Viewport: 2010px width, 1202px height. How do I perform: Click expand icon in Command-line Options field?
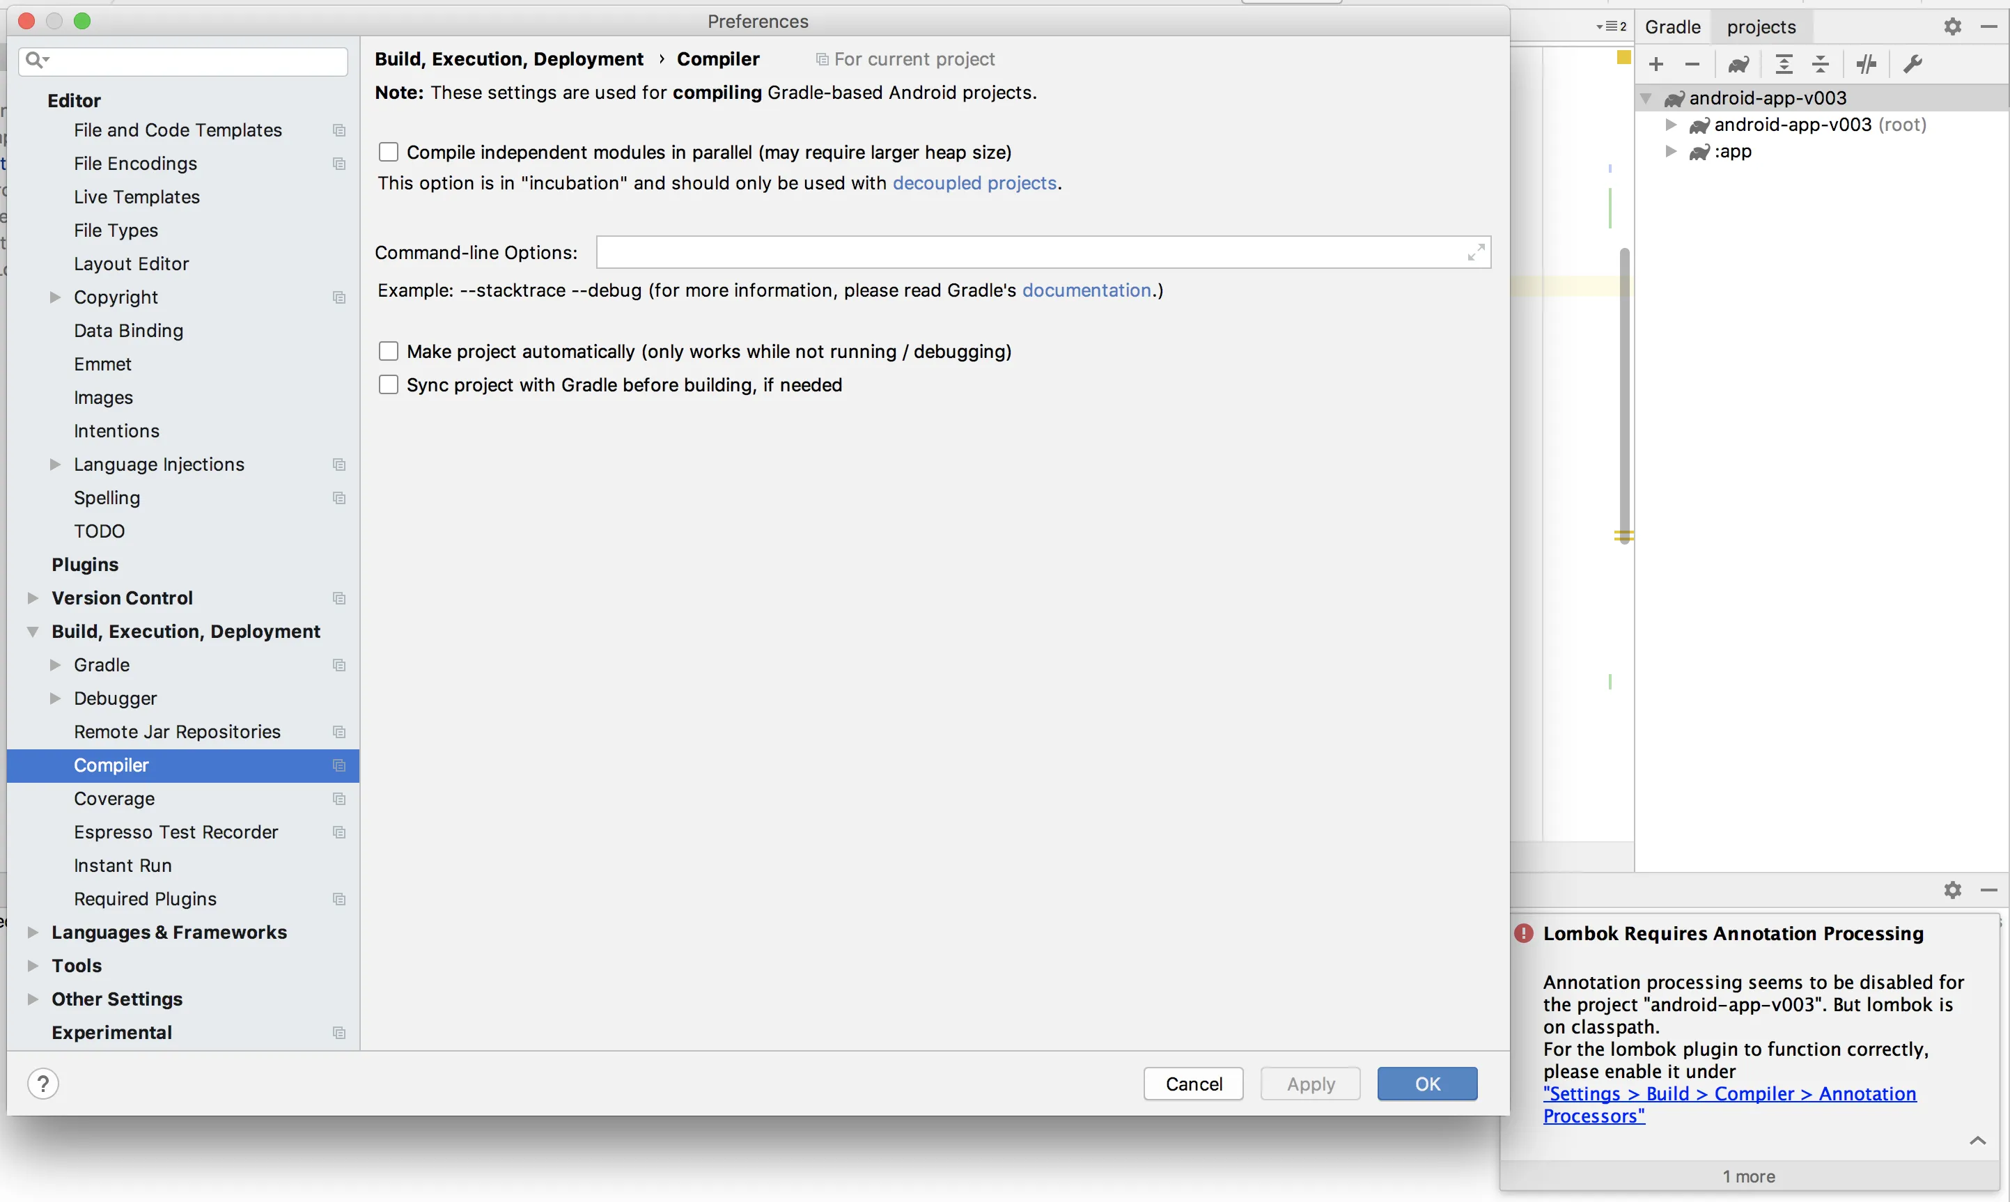coord(1476,253)
